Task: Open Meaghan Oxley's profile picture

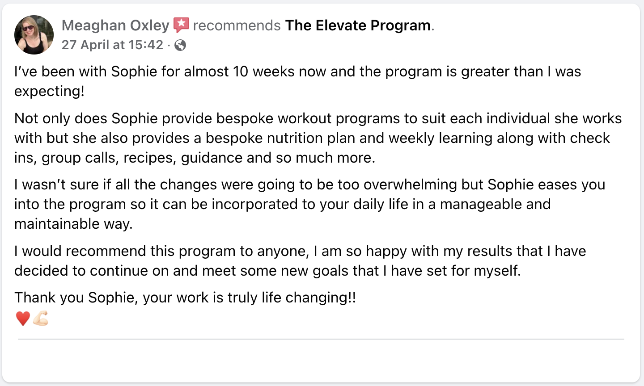Action: (34, 35)
